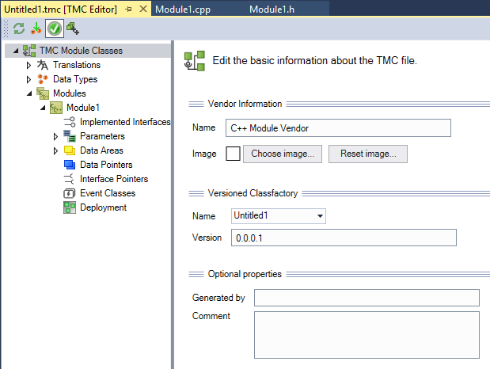Switch to the Module1.cpp tab
490x369 pixels.
coord(183,10)
